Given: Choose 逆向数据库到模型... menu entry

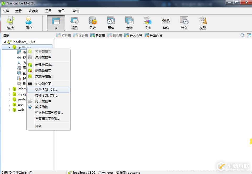Looking at the screenshot, I should click(48, 113).
